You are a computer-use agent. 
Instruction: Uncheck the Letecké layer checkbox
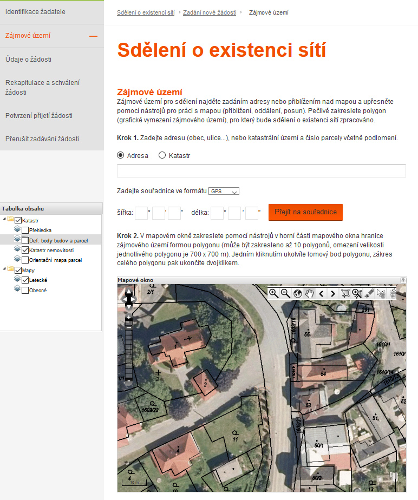(25, 280)
